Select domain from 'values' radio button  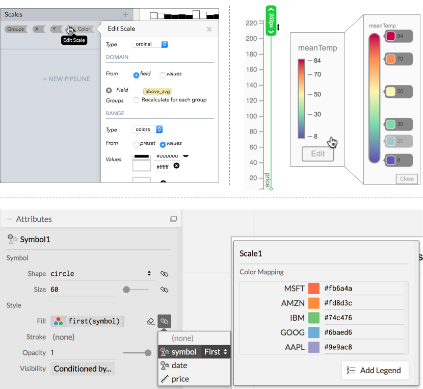tap(163, 75)
